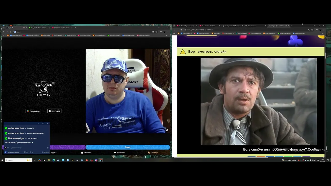Open the active Chrome icon on taskbar
This screenshot has height=186, width=331.
click(101, 160)
